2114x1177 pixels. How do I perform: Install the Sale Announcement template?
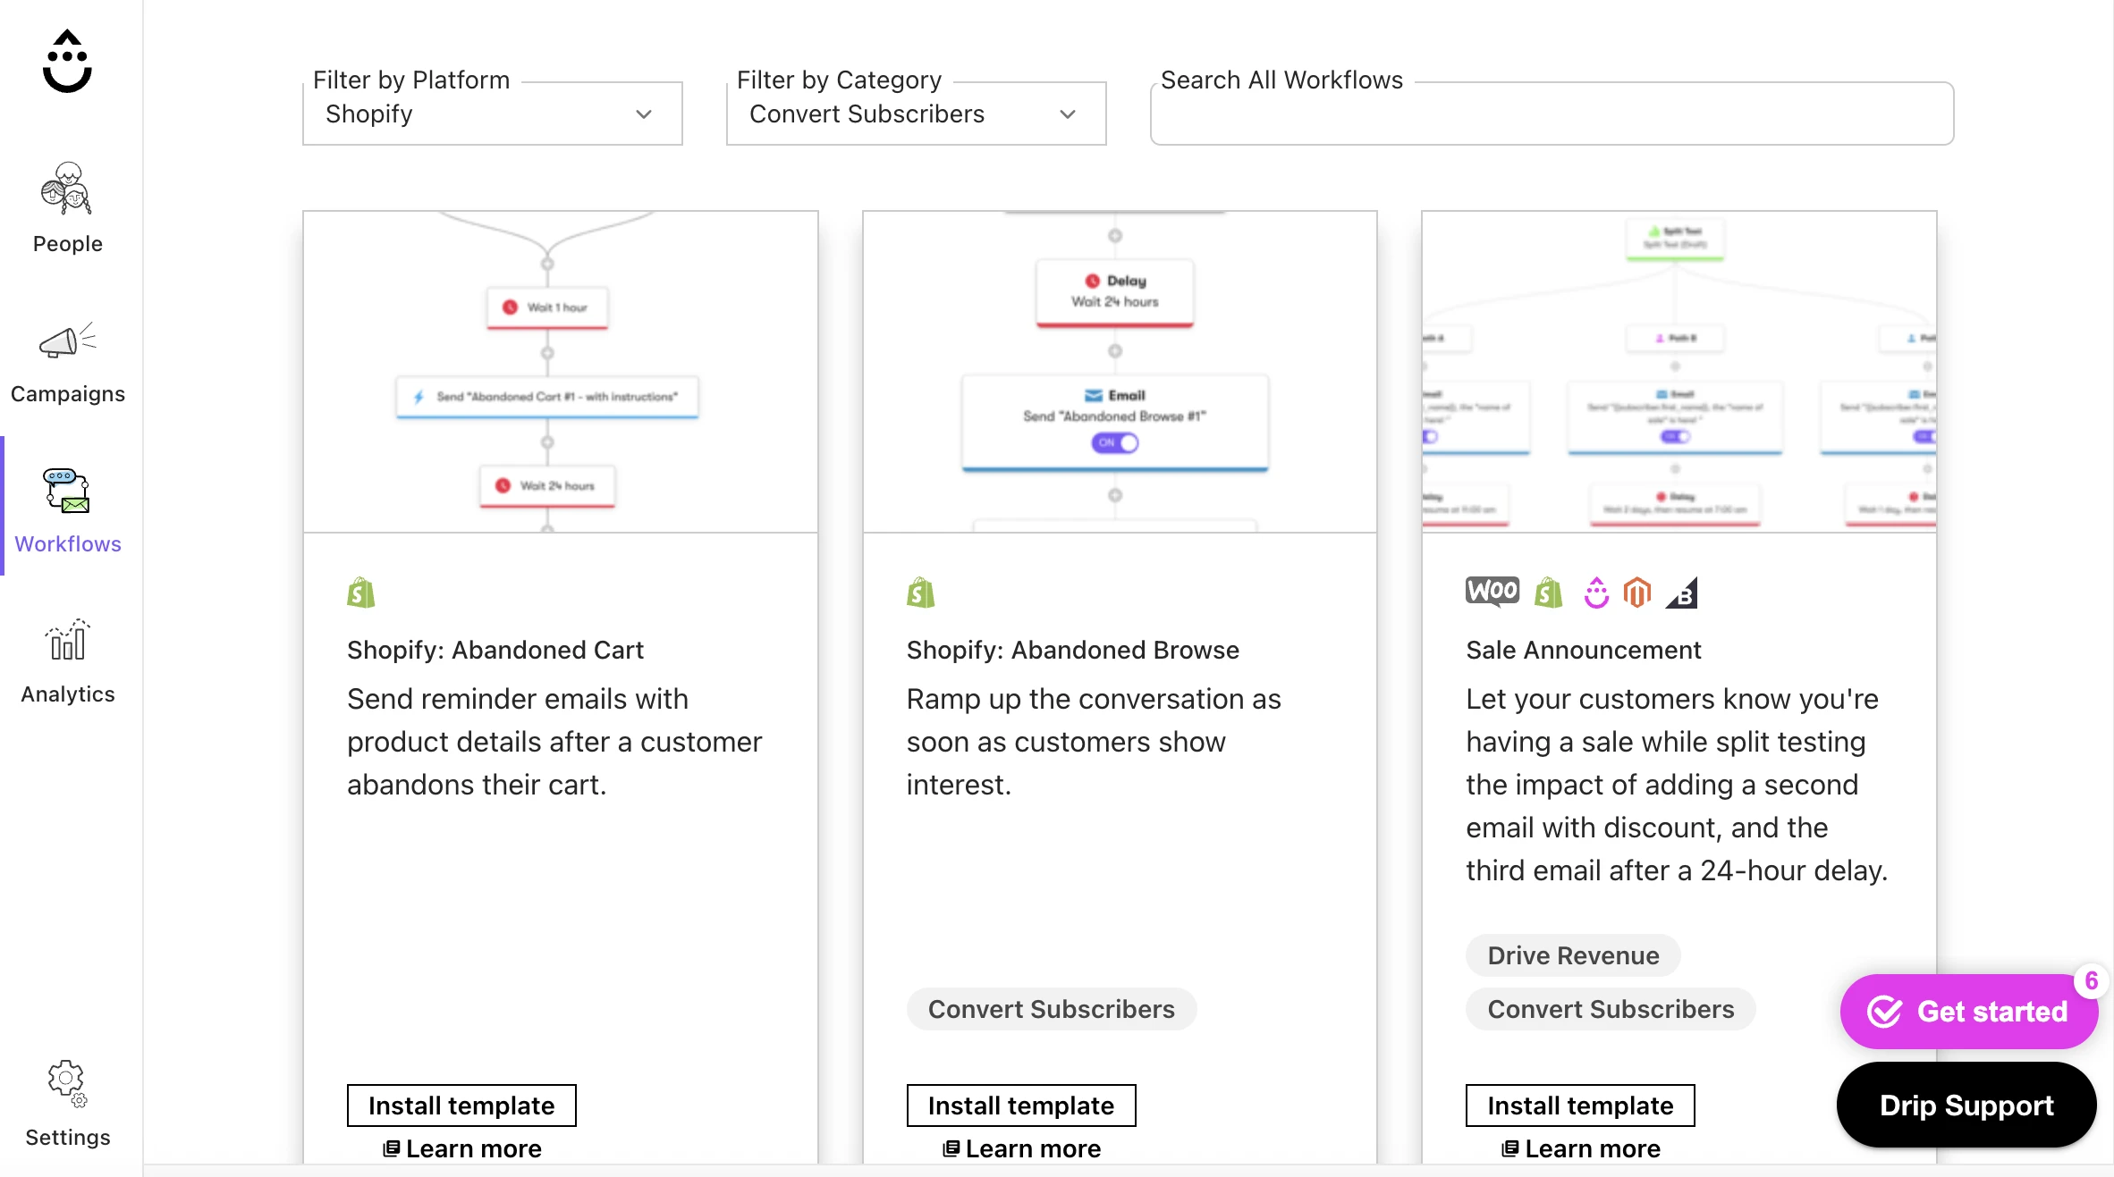tap(1580, 1106)
